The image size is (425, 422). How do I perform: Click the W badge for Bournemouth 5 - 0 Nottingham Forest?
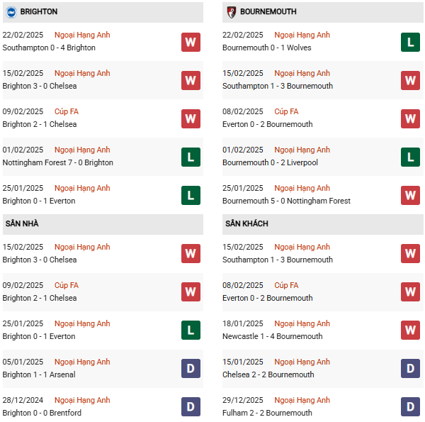[x=410, y=195]
